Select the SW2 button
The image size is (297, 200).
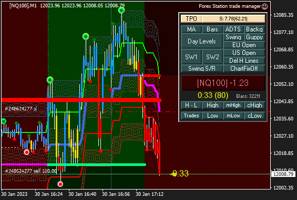pyautogui.click(x=212, y=57)
